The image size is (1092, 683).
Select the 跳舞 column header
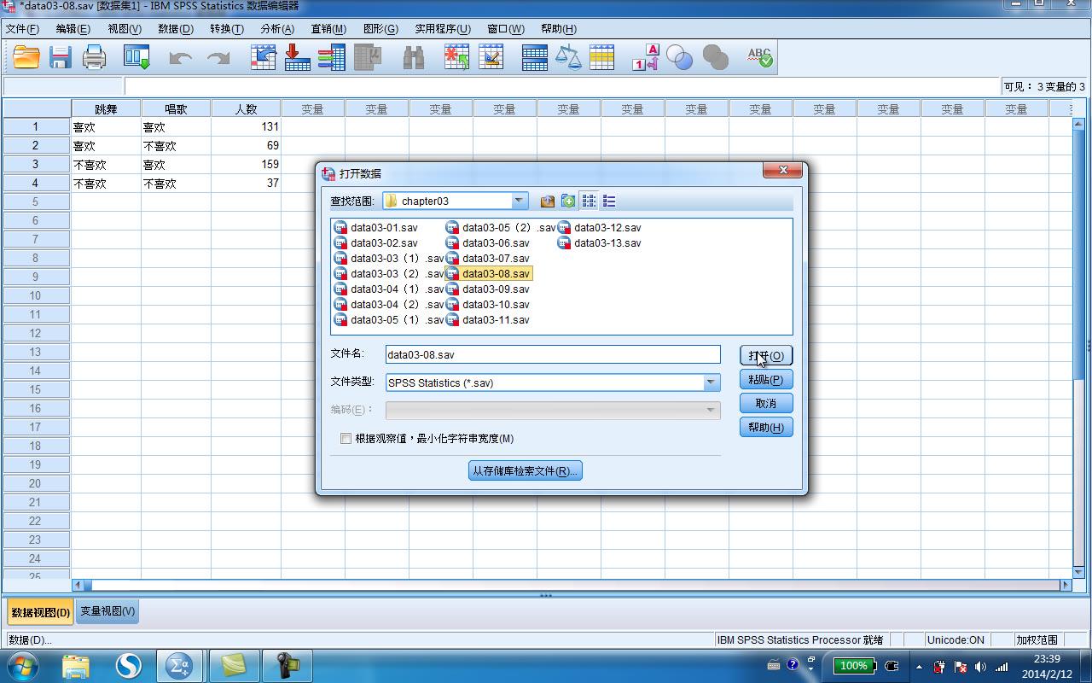107,108
